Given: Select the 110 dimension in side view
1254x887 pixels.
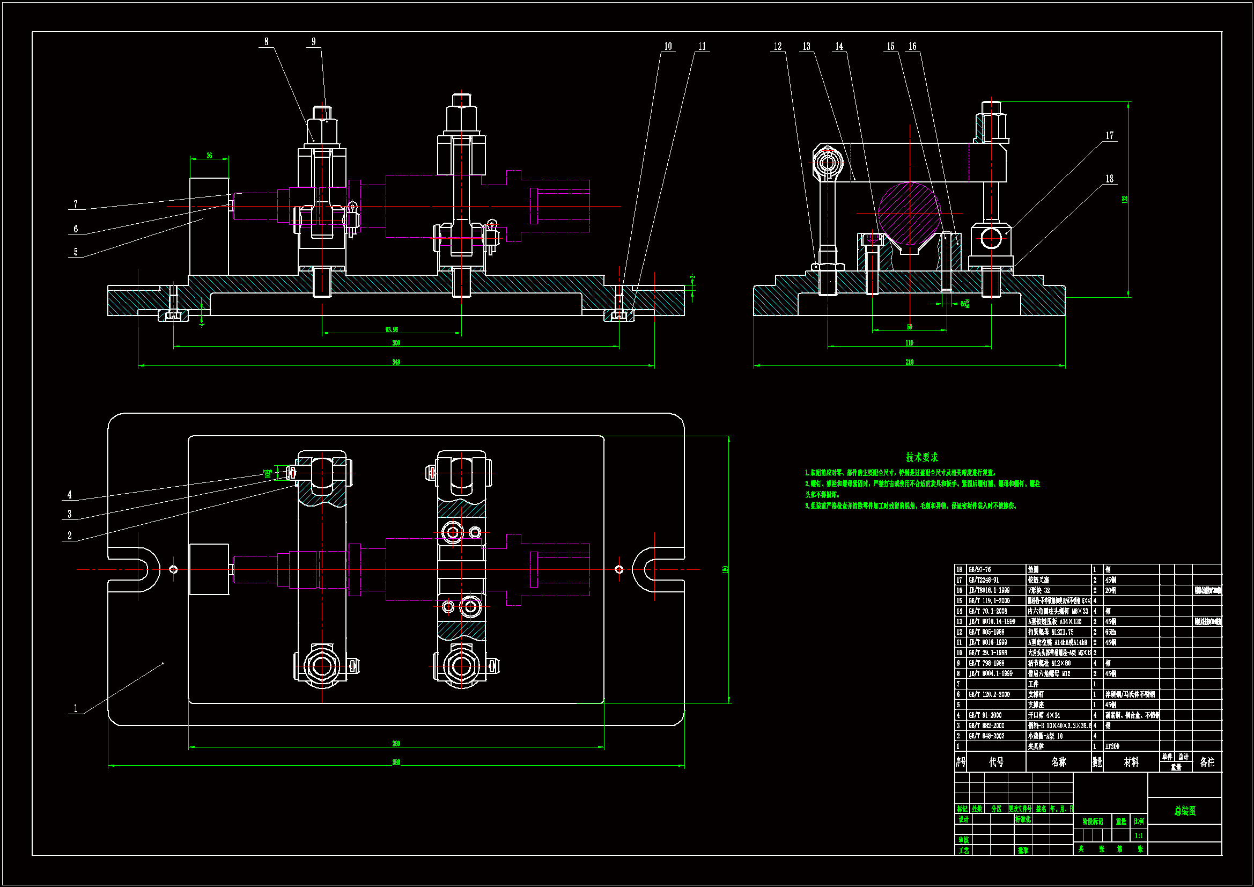Looking at the screenshot, I should coord(909,343).
